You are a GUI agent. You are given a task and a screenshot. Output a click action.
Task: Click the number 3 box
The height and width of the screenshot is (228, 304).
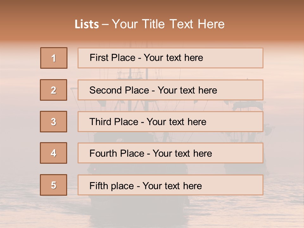pyautogui.click(x=54, y=122)
